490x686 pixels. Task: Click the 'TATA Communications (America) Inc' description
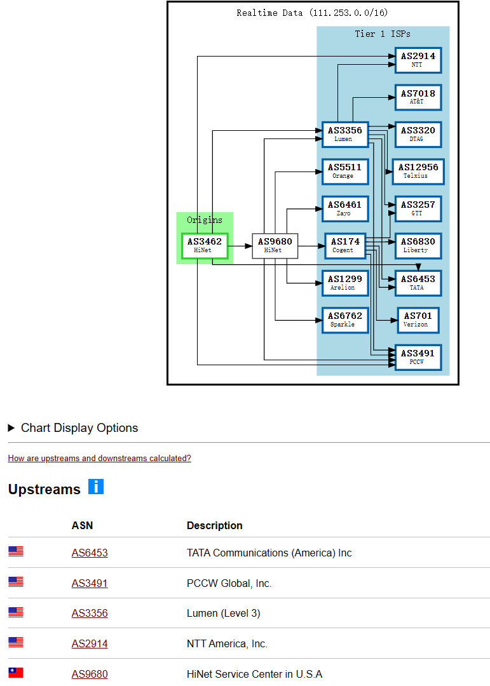(269, 553)
